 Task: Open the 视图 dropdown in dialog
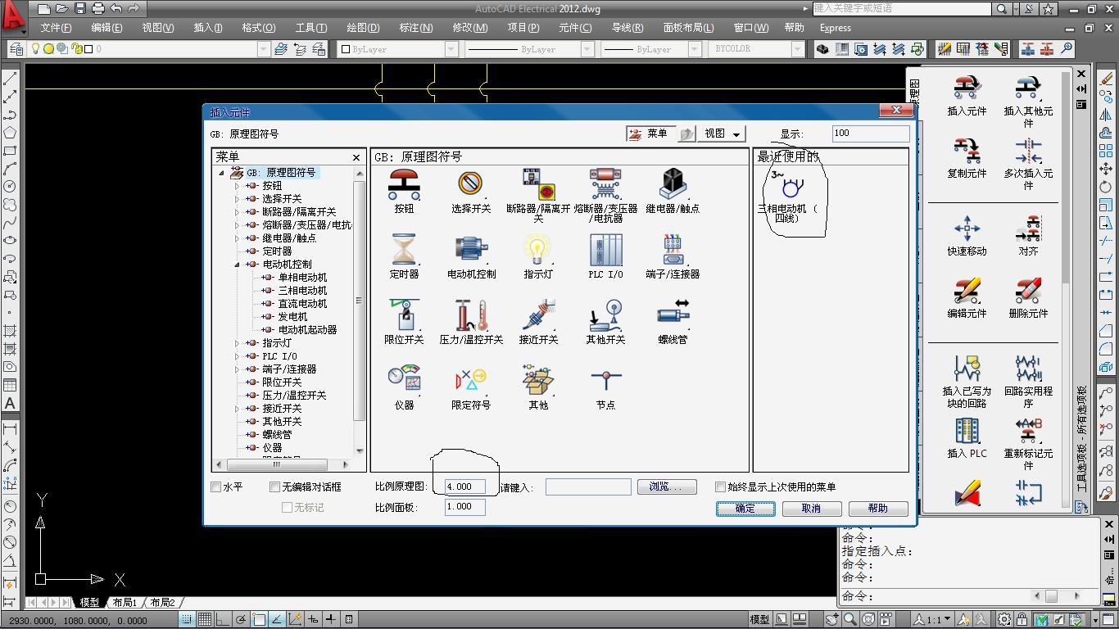point(721,133)
